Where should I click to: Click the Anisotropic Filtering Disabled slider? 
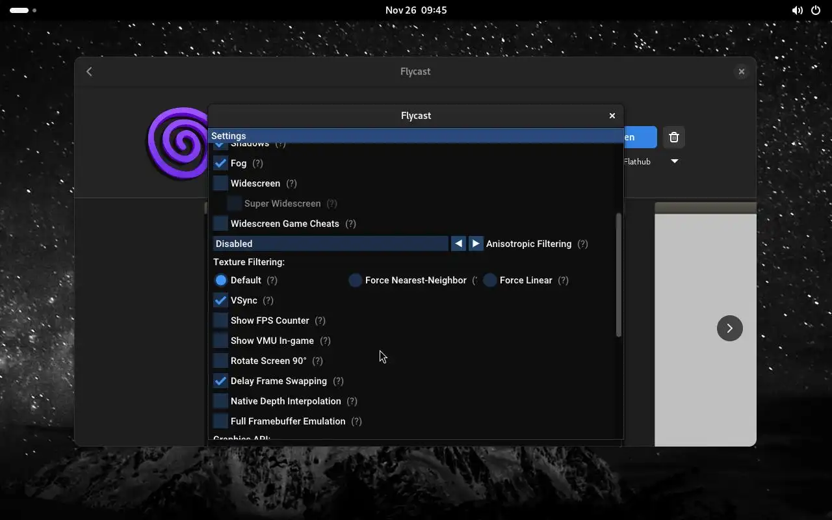click(330, 244)
